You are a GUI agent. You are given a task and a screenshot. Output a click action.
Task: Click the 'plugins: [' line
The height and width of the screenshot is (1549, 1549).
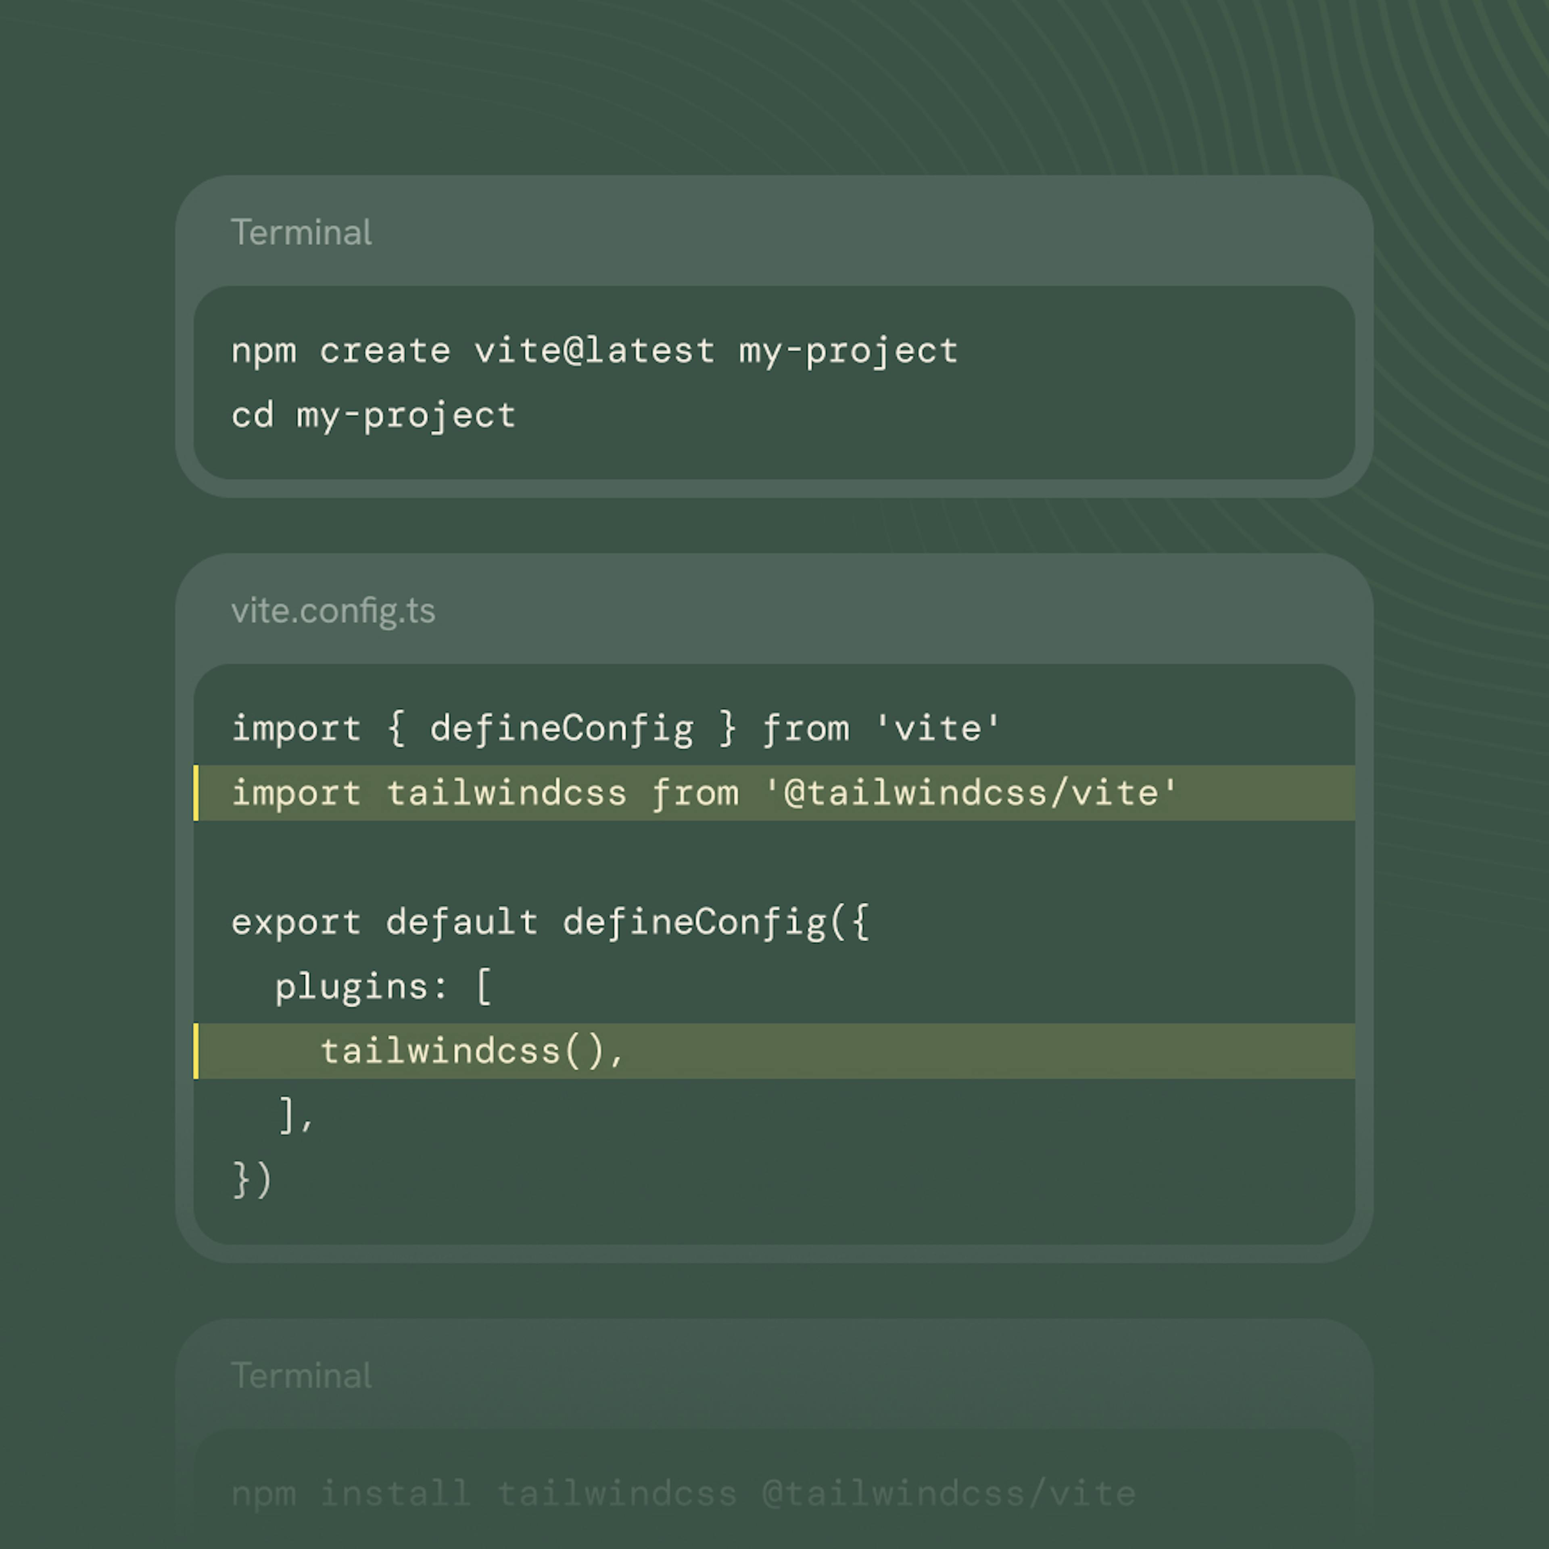(383, 986)
